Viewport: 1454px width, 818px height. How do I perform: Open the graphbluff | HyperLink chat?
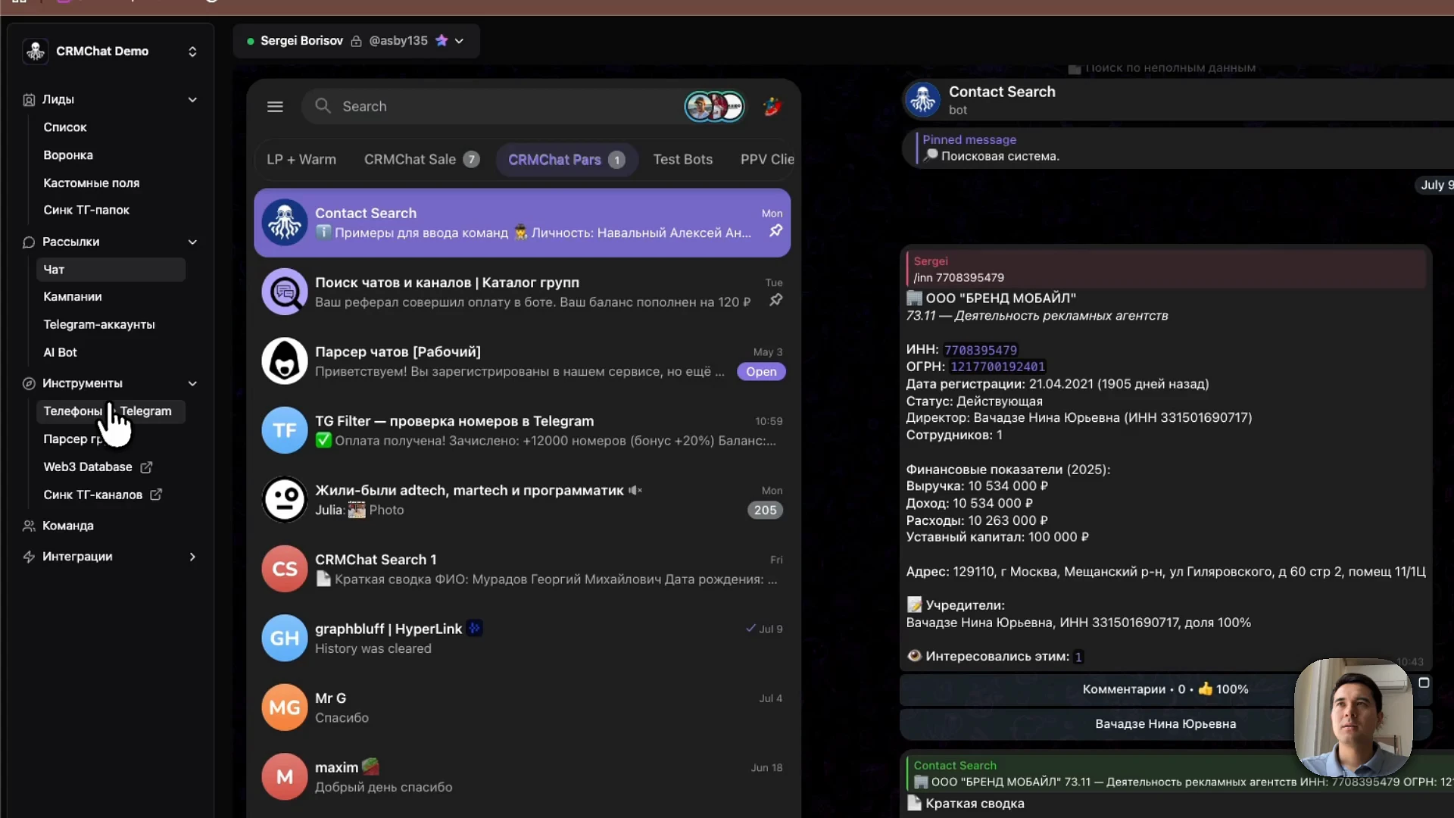coord(523,638)
